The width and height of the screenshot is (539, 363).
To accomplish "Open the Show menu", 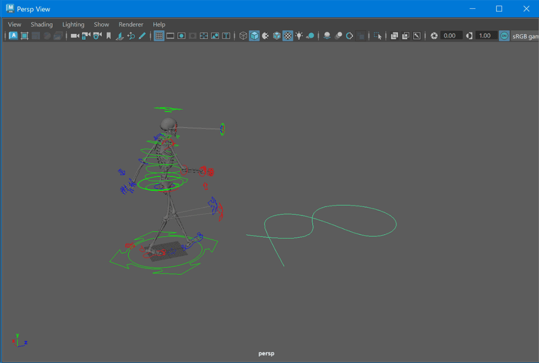I will tap(102, 24).
